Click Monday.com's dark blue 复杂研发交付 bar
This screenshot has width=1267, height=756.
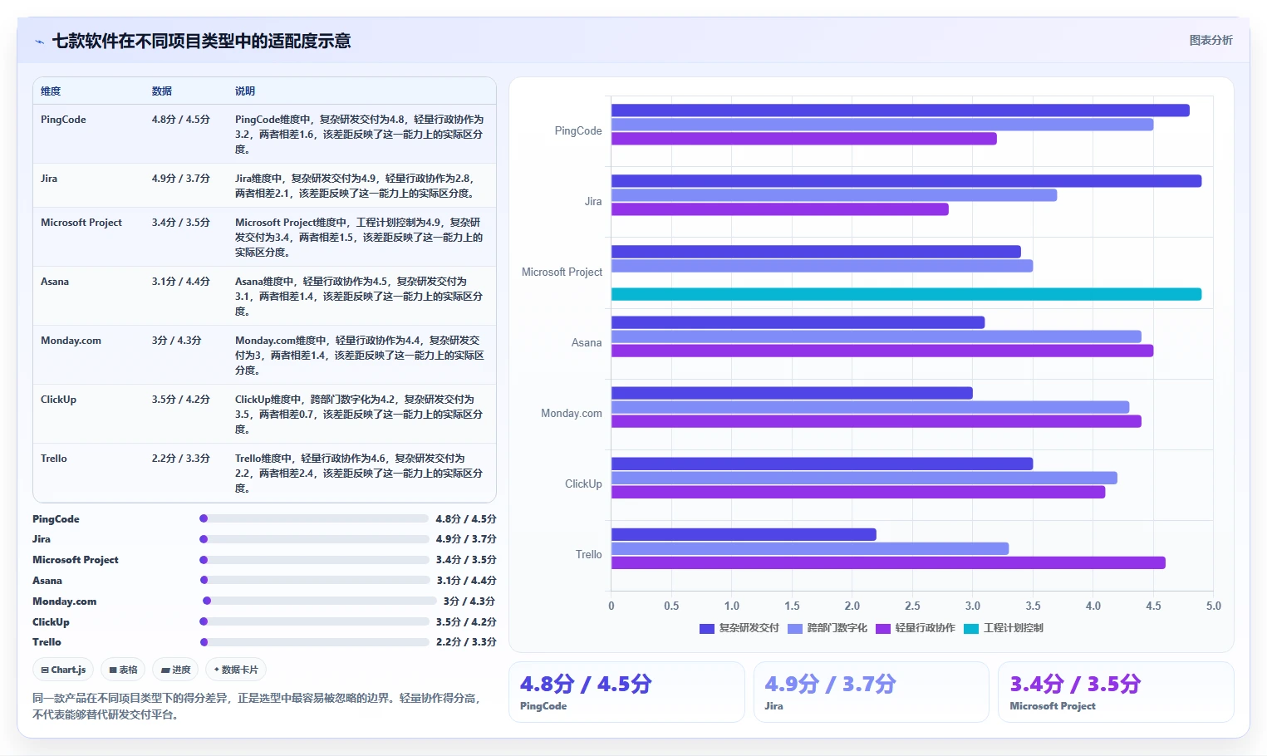(792, 393)
